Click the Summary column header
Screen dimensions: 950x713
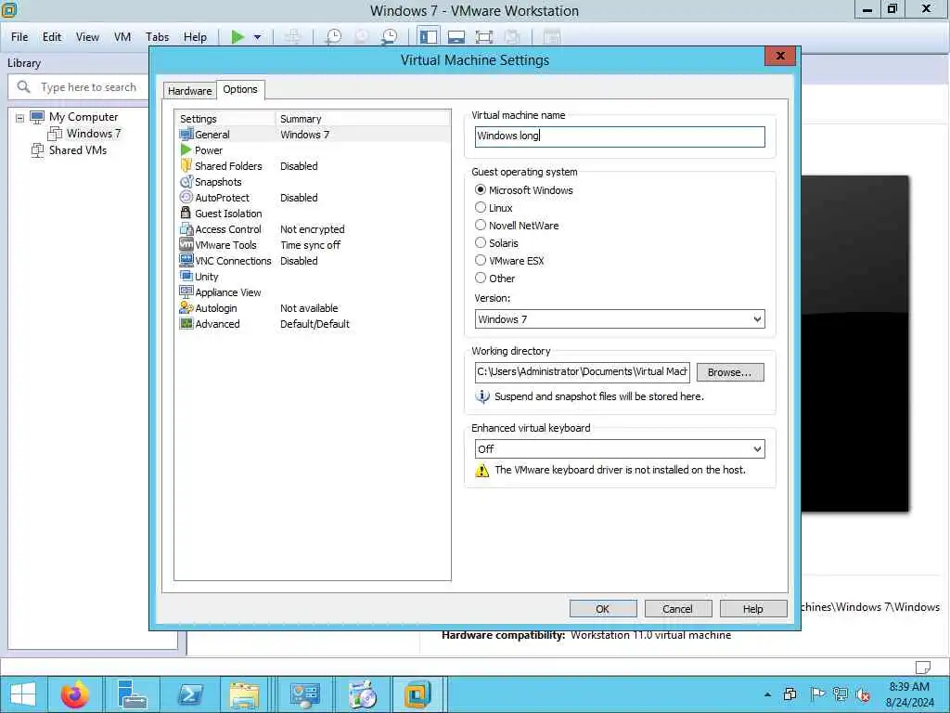363,119
